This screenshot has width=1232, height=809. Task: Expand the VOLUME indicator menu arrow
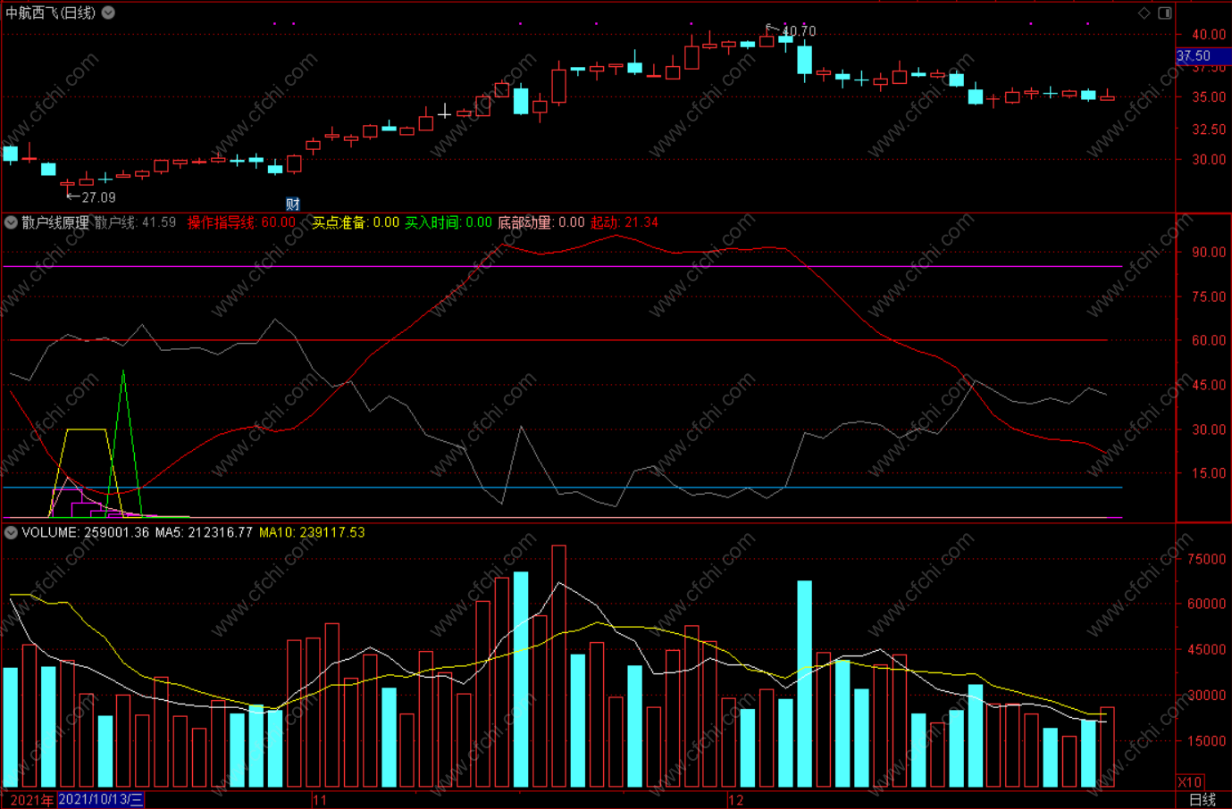coord(11,532)
